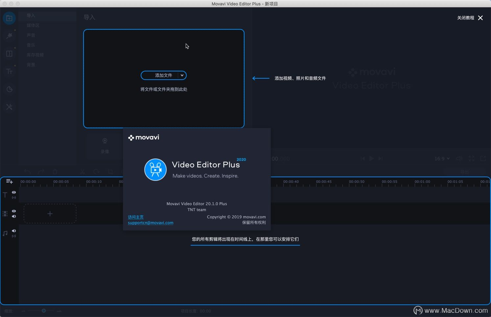The width and height of the screenshot is (491, 317).
Task: Click the 访问主页 link
Action: coord(136,217)
